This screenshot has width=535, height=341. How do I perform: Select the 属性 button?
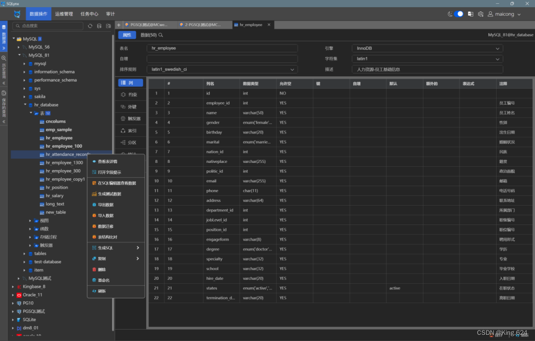[127, 35]
